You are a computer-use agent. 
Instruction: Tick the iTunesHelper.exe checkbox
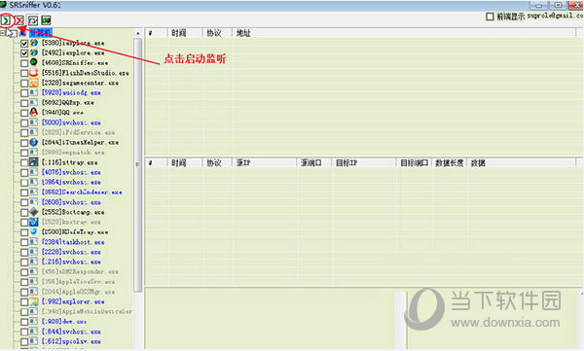pyautogui.click(x=24, y=143)
